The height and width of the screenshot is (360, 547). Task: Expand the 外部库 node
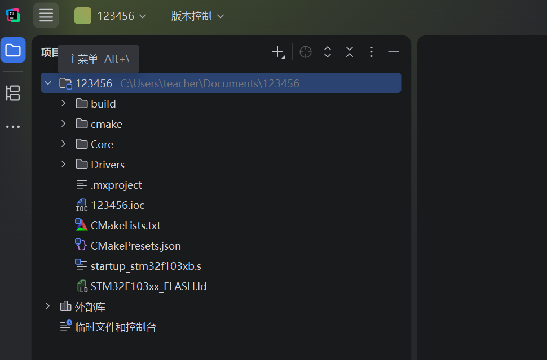point(47,306)
